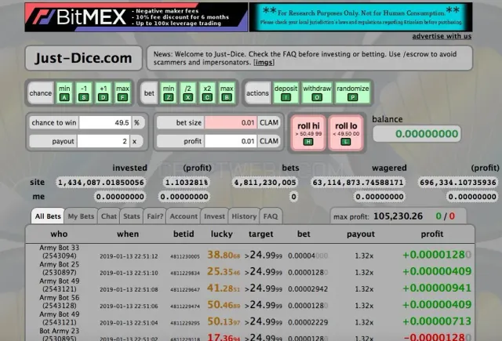
Task: Open the withdraw action
Action: point(317,93)
